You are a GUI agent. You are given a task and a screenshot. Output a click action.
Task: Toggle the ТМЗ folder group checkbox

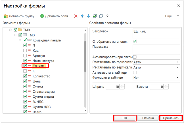[x=15, y=30]
